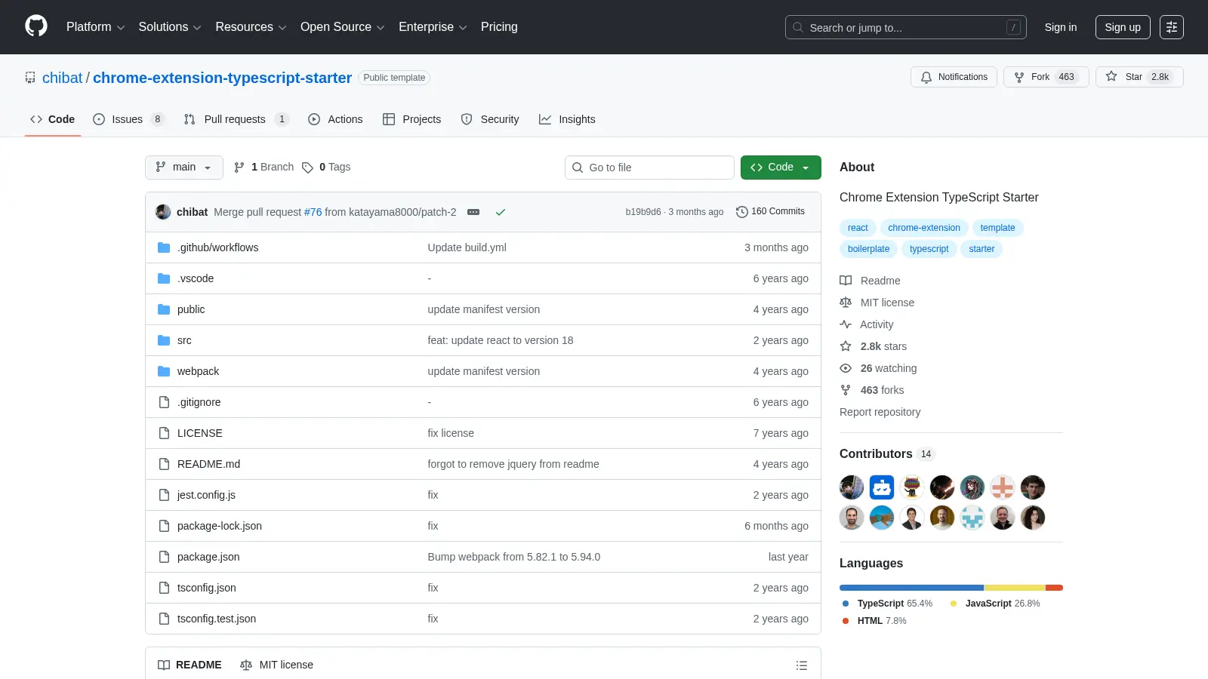Switch to the Issues tab
Image resolution: width=1208 pixels, height=679 pixels.
coord(128,119)
